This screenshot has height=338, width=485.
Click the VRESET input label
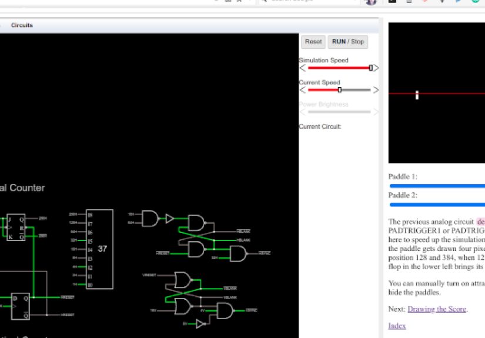coord(149,275)
